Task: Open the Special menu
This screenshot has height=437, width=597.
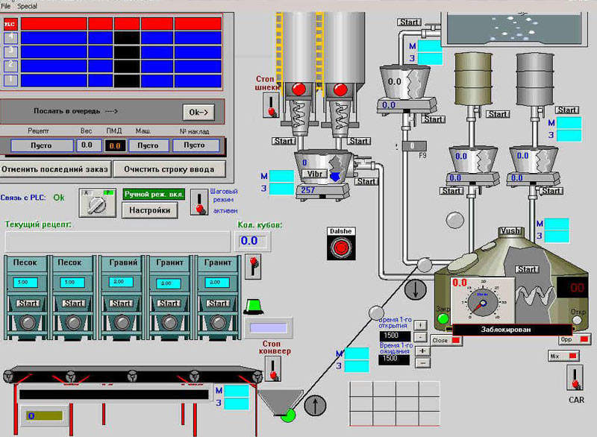Action: point(27,5)
